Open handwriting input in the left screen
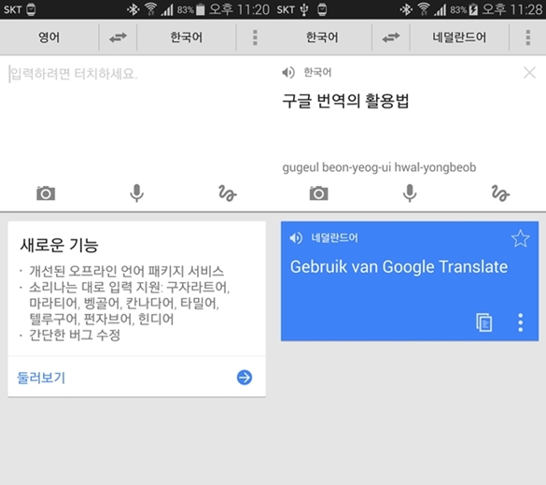 point(228,193)
